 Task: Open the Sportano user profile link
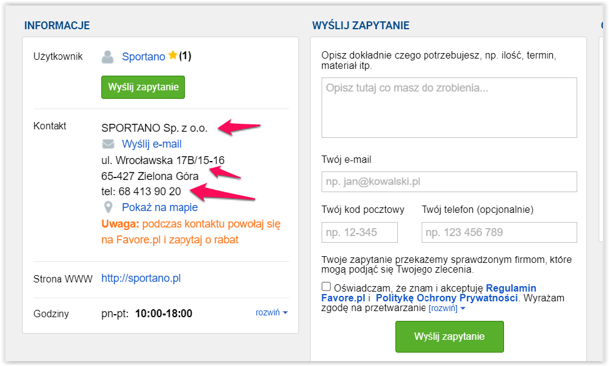(143, 57)
